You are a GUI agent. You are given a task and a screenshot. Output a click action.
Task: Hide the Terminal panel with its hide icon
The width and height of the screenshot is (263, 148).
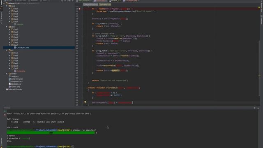coord(258,108)
